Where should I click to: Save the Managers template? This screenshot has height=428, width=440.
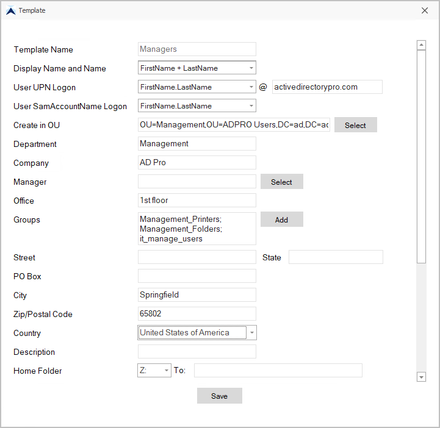[220, 396]
